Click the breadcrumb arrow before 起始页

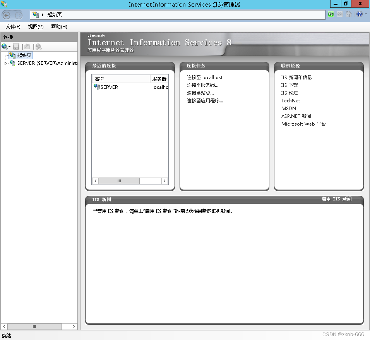tap(43, 15)
